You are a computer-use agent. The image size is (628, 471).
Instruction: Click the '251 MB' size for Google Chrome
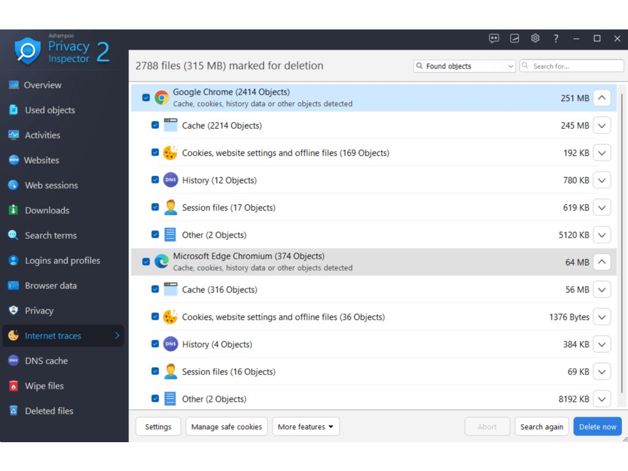pyautogui.click(x=575, y=98)
